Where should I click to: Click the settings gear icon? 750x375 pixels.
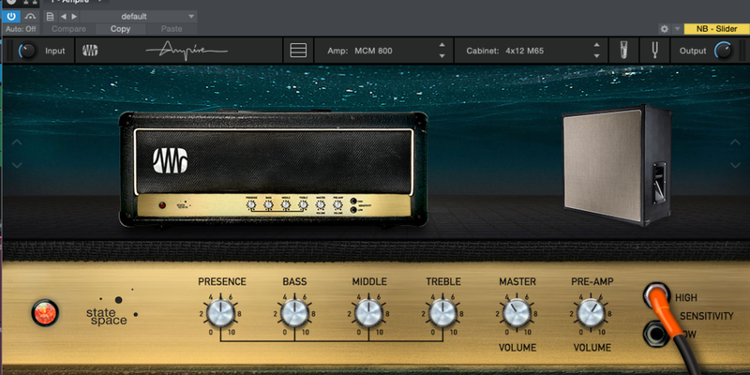(665, 29)
